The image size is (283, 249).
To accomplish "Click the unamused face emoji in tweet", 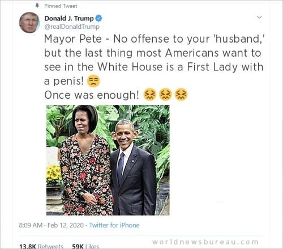I will [x=93, y=81].
